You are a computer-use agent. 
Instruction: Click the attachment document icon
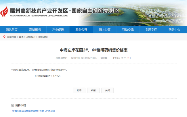pyautogui.click(x=13, y=105)
